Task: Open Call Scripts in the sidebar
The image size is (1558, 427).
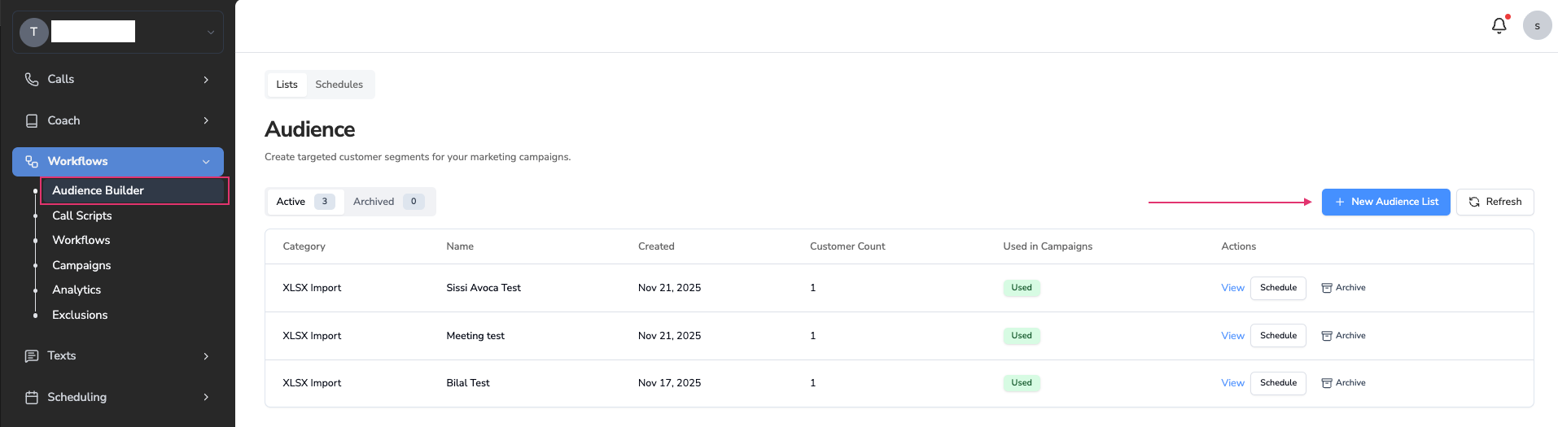Action: [82, 216]
